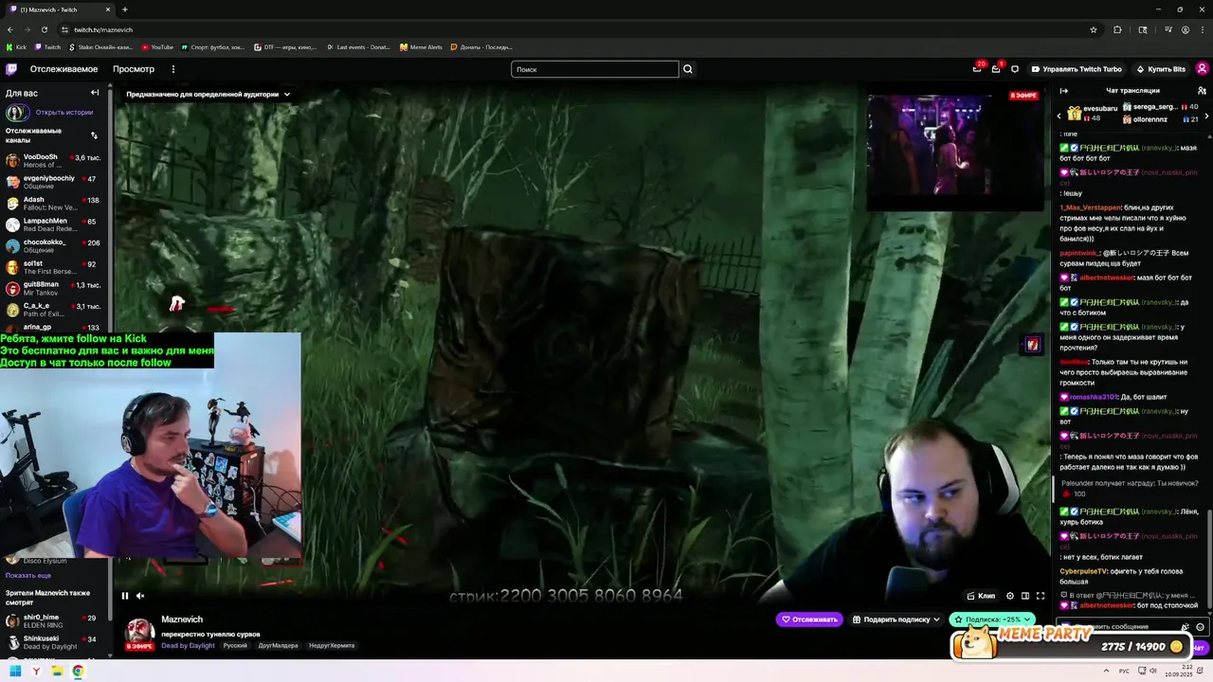Click the 'Русский' tag
Image resolution: width=1213 pixels, height=682 pixels.
click(235, 646)
